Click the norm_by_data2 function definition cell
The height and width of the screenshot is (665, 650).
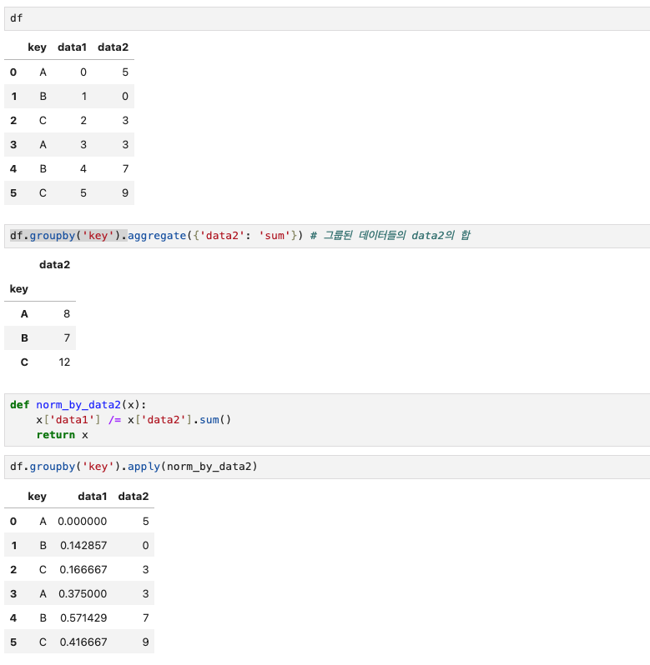point(327,420)
